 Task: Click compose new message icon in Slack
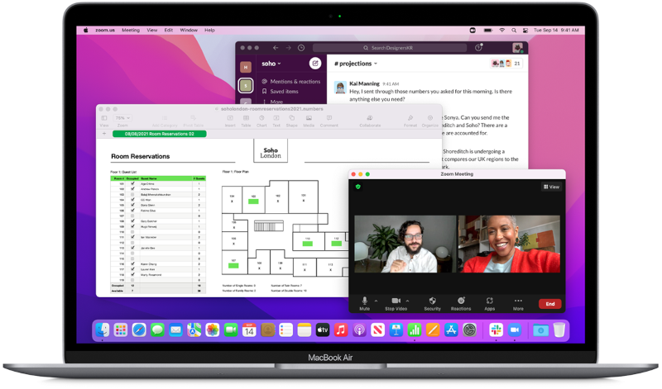click(315, 64)
